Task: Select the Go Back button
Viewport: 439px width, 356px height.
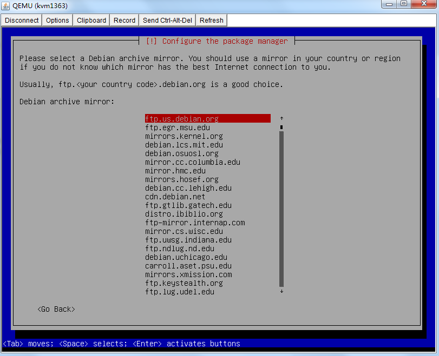Action: [x=56, y=310]
